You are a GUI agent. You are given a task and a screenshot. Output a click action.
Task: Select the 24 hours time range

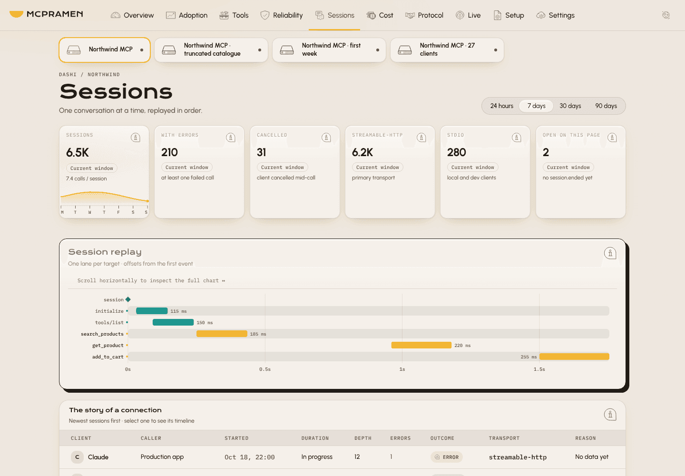502,106
